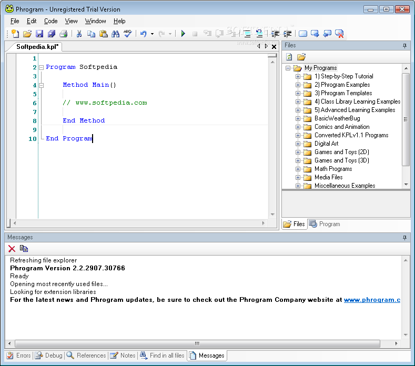415x366 pixels.
Task: Switch to the Notes tab
Action: (x=123, y=355)
